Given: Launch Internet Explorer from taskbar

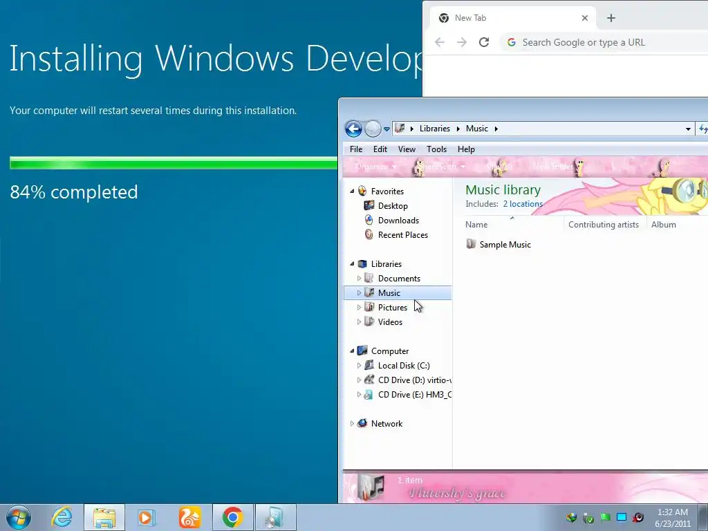Looking at the screenshot, I should (62, 517).
